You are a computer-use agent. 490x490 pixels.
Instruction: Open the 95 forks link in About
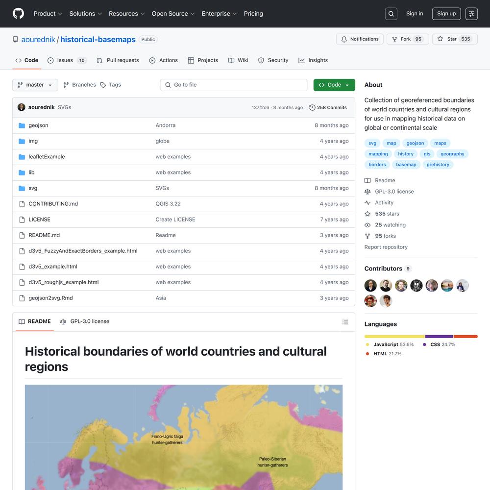click(385, 236)
